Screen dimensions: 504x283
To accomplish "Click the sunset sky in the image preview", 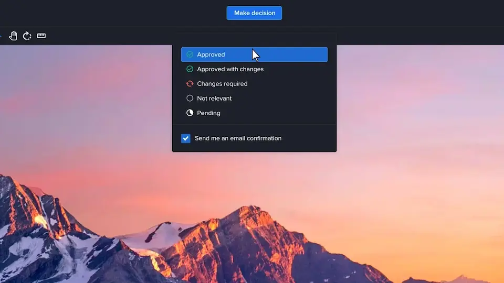I will (409, 131).
